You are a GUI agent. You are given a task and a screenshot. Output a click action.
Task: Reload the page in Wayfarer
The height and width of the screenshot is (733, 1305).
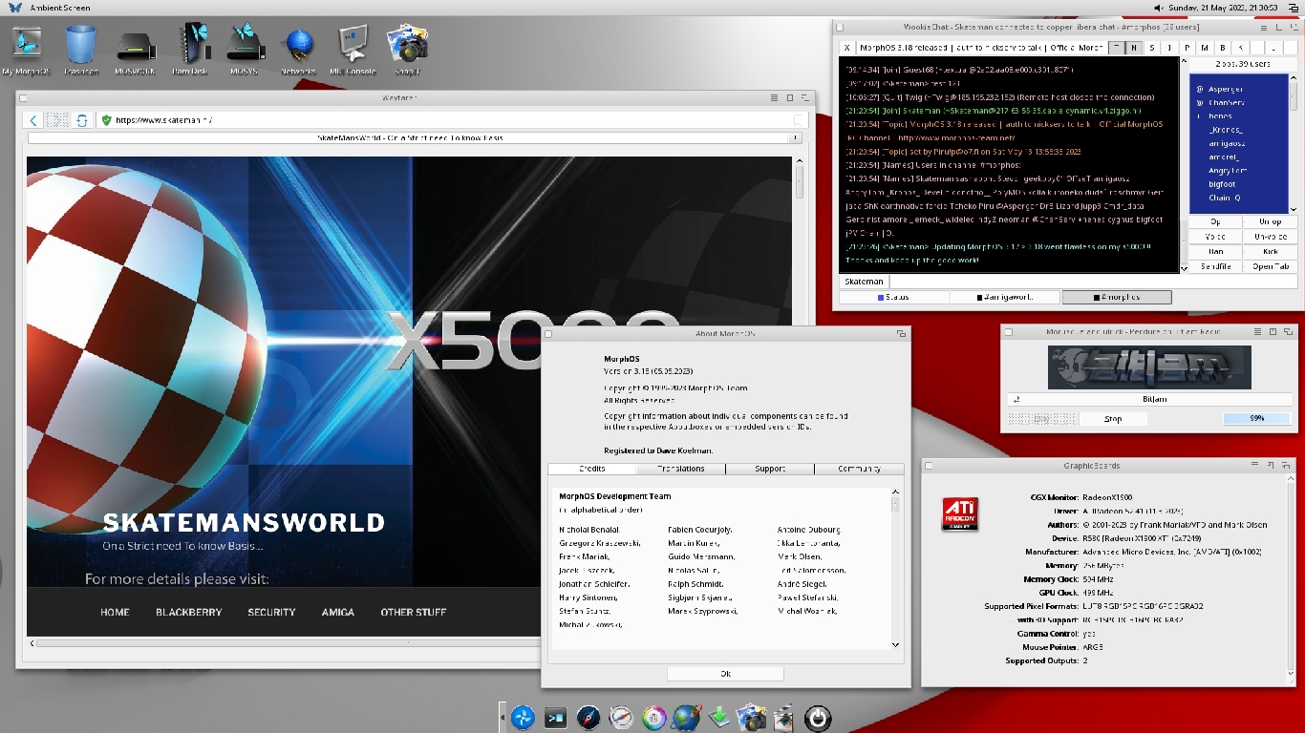click(82, 120)
